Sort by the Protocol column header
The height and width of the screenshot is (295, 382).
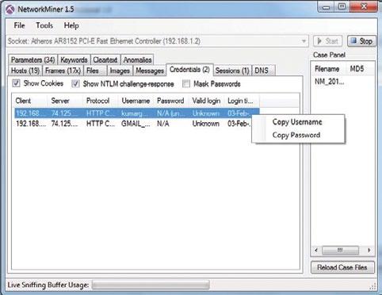click(101, 101)
